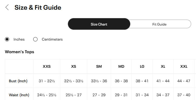Select the Centimeters radio button
The image size is (196, 100).
(35, 39)
